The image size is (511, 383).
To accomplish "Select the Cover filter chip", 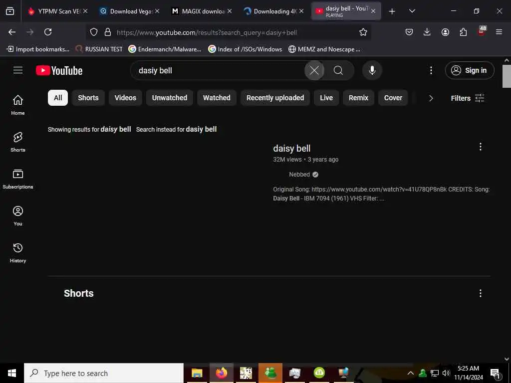I will 393,98.
